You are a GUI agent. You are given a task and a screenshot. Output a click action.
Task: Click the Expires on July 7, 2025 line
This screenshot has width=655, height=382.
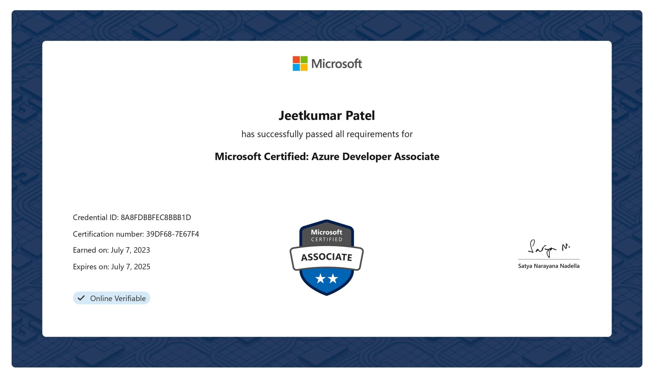click(x=111, y=267)
